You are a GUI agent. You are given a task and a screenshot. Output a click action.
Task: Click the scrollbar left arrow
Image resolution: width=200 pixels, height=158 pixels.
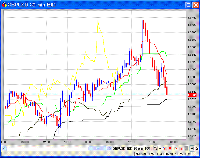coord(4,148)
